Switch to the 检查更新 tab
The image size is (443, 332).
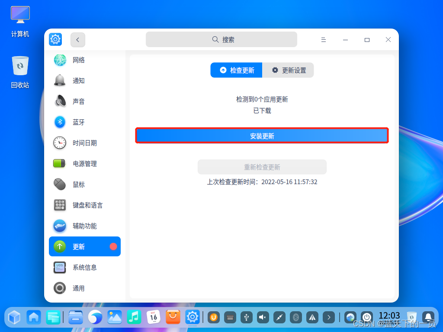(236, 70)
